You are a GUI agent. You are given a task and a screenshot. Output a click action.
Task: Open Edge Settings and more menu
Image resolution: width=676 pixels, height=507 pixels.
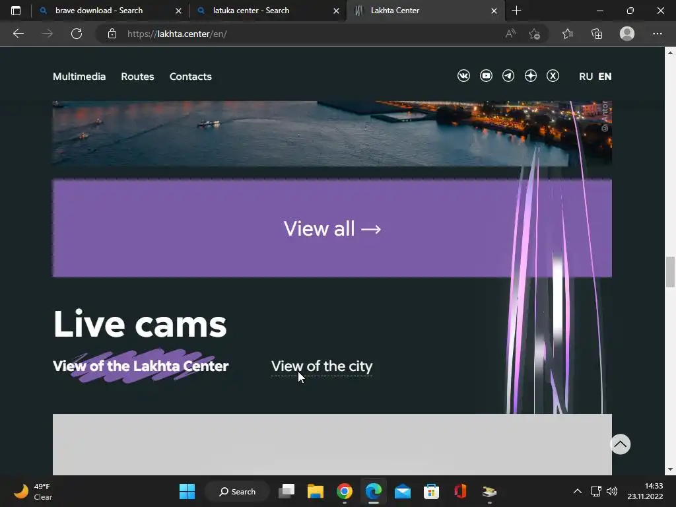click(657, 34)
